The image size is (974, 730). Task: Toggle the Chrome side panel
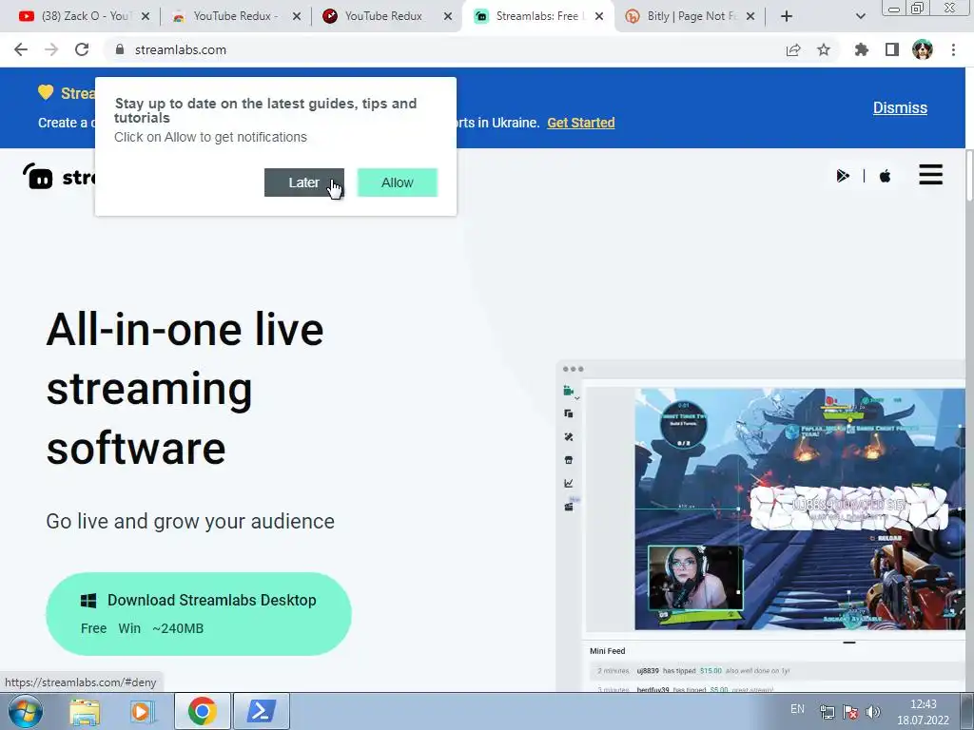[x=891, y=49]
